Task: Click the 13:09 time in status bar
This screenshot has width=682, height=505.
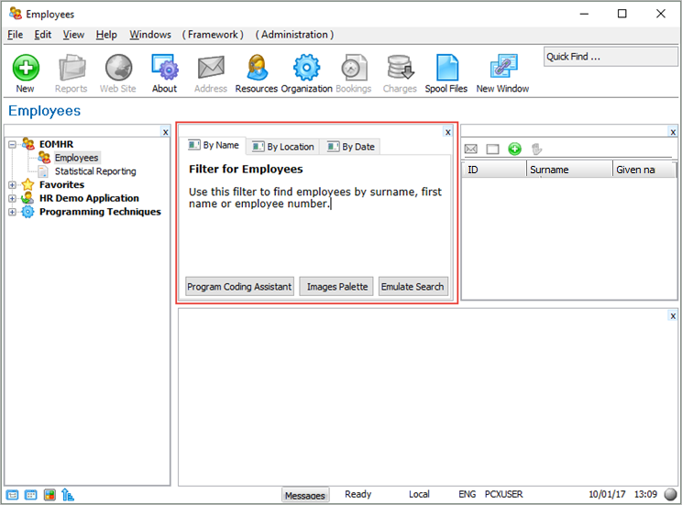Action: click(645, 494)
